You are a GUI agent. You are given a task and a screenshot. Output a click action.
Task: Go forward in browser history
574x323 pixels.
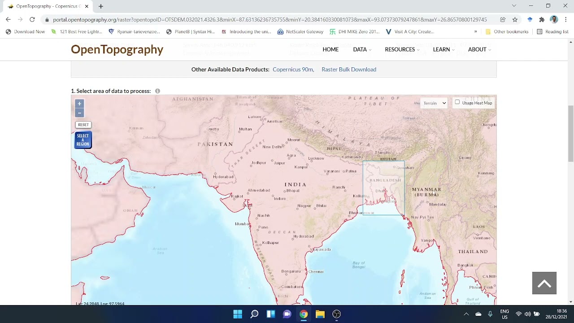point(20,19)
